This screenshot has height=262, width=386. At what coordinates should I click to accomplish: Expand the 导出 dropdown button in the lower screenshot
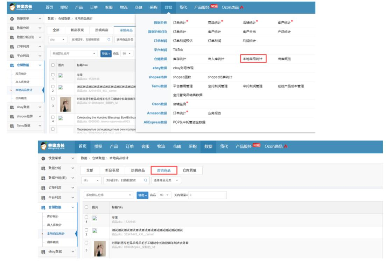click(x=142, y=195)
